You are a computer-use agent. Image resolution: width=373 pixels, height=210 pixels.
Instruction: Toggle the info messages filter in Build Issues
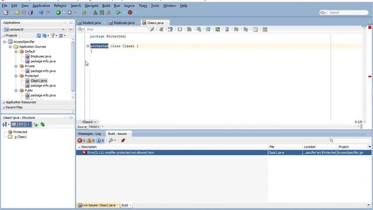pos(100,141)
